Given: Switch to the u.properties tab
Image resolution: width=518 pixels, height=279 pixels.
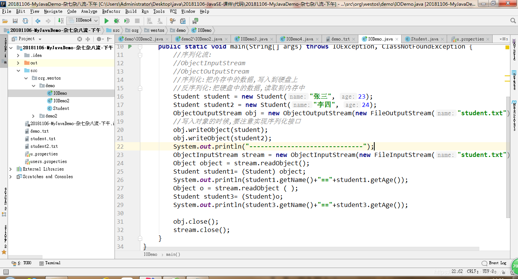Looking at the screenshot, I should point(470,39).
